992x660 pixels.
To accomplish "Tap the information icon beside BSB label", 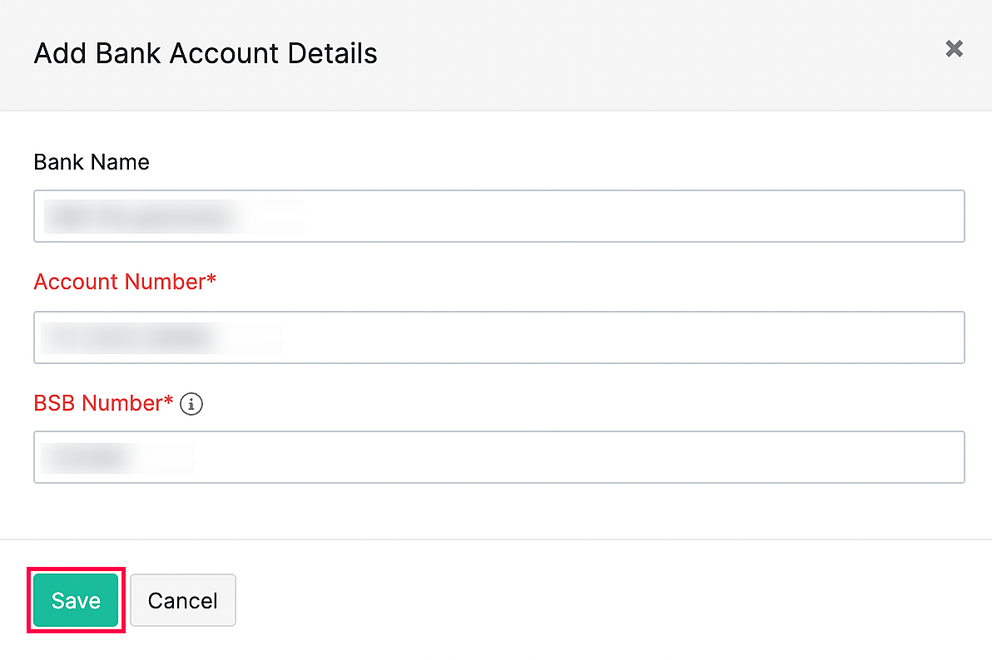I will tap(191, 404).
